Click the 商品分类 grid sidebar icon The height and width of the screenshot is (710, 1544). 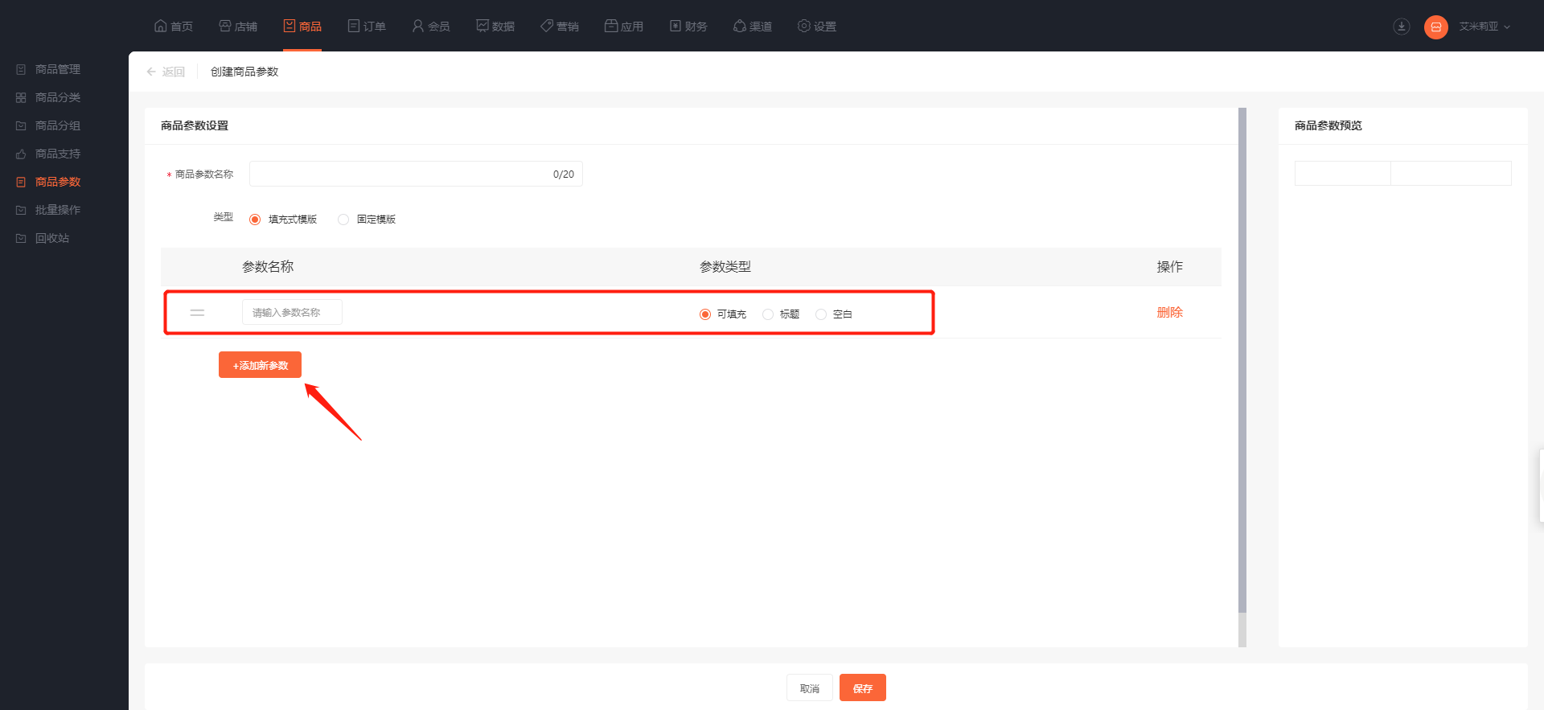pos(21,97)
